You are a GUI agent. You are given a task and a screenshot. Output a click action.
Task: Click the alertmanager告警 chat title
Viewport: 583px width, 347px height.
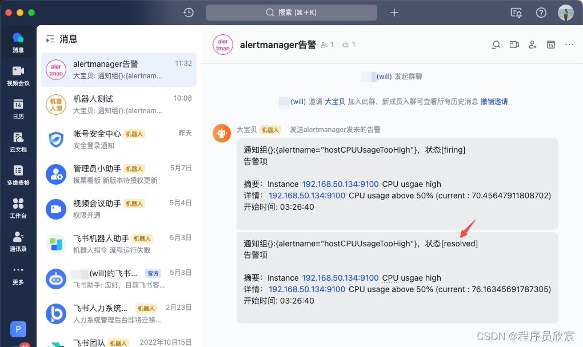pyautogui.click(x=278, y=45)
